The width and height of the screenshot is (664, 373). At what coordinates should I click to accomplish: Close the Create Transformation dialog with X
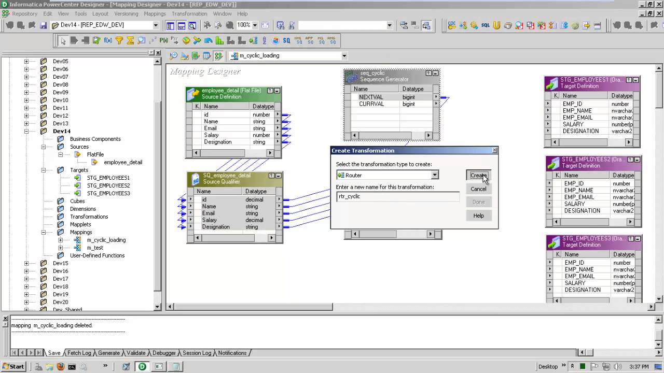[x=494, y=150]
